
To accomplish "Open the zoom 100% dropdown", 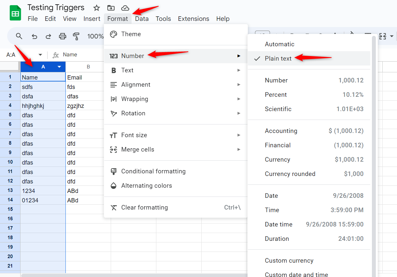I will [95, 36].
